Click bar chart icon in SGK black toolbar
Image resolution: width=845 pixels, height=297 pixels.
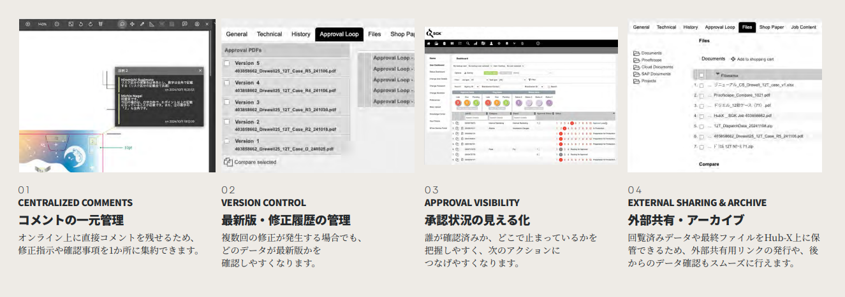475,43
